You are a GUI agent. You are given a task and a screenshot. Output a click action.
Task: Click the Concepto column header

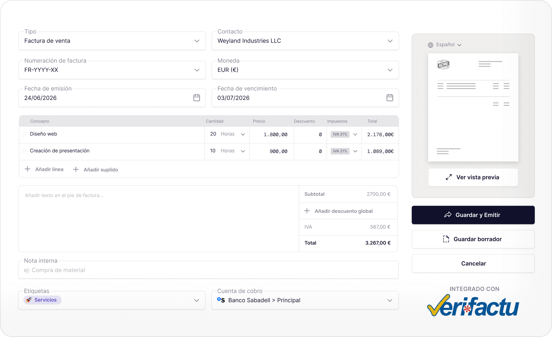click(40, 121)
